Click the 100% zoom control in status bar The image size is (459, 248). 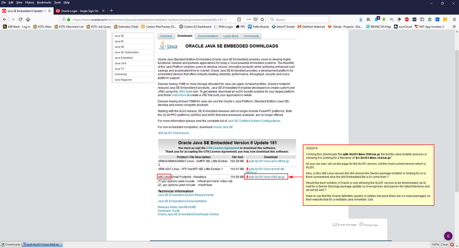click(x=435, y=244)
